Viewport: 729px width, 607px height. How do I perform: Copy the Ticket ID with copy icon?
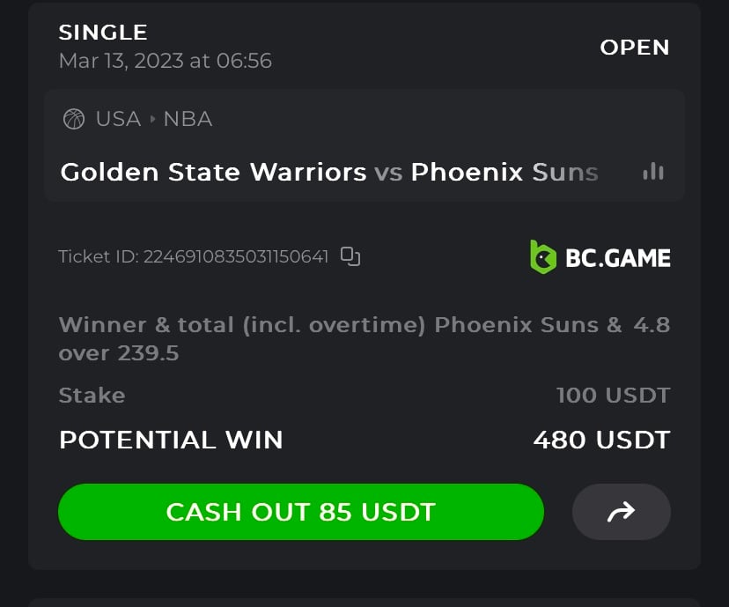[350, 256]
